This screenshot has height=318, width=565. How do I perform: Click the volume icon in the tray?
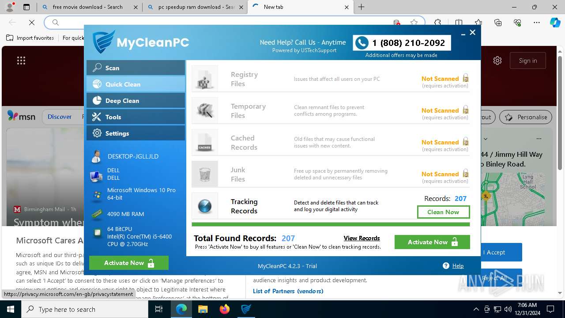tap(508, 309)
